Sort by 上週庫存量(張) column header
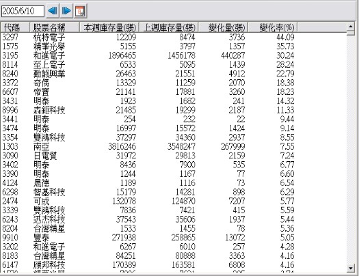Screen dimensions: 359x276 coord(169,27)
